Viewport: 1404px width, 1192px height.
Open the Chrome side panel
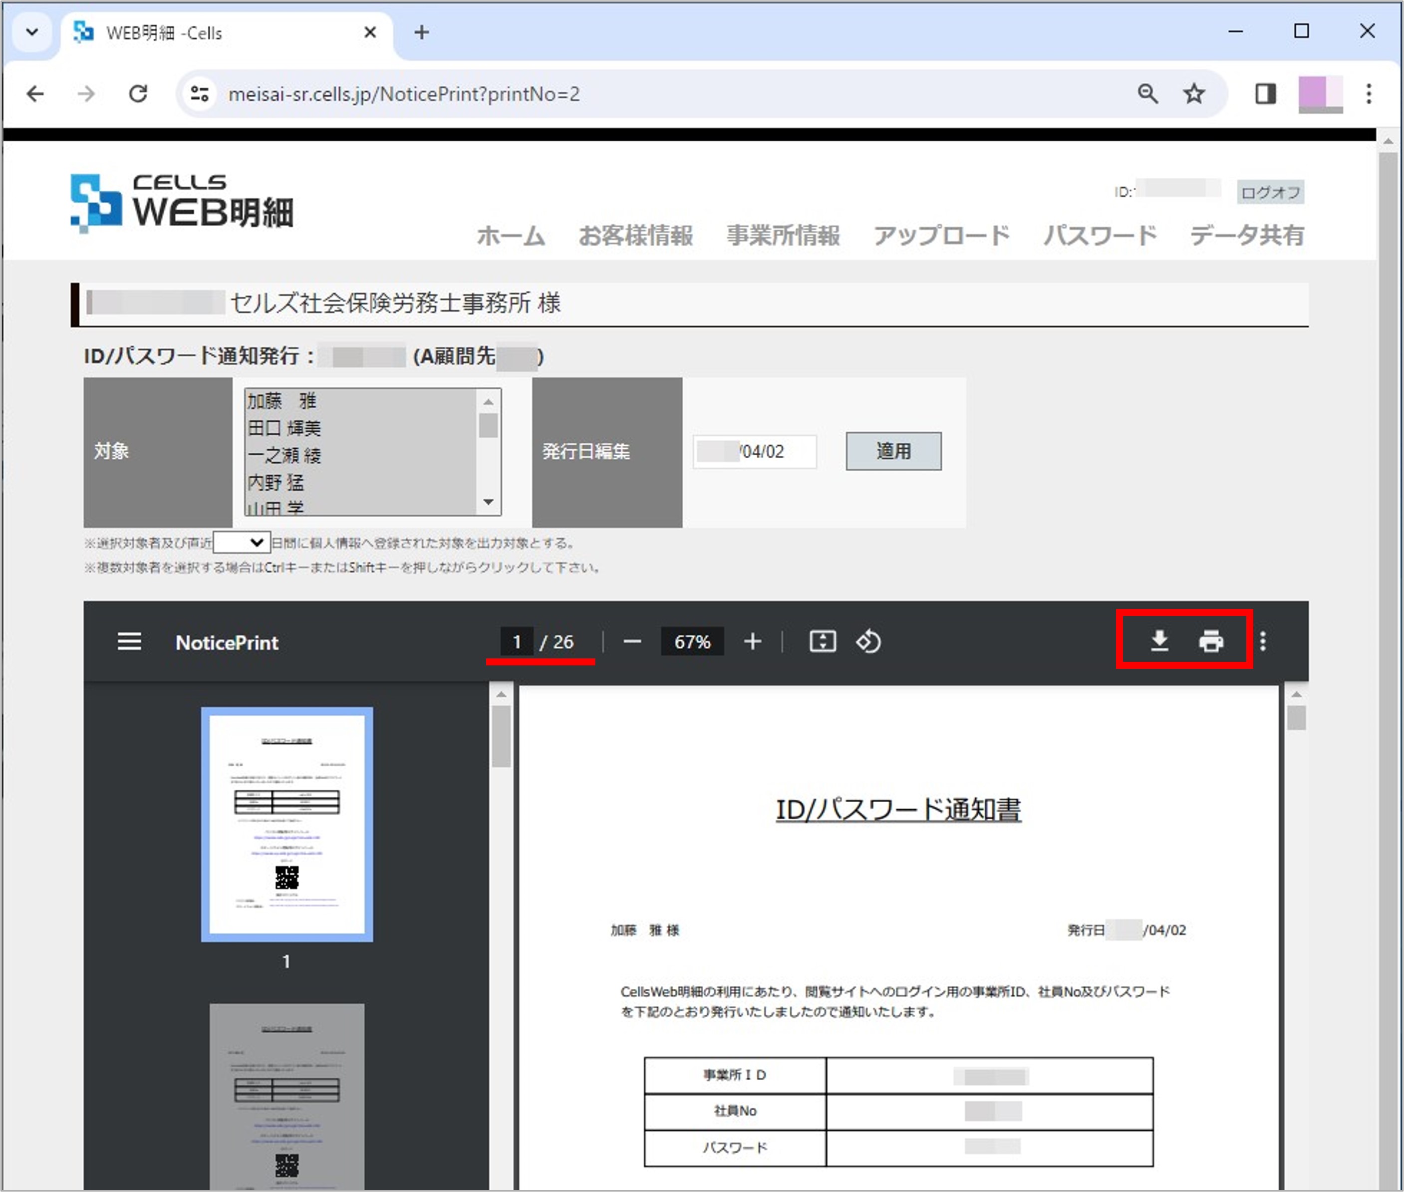click(1265, 94)
